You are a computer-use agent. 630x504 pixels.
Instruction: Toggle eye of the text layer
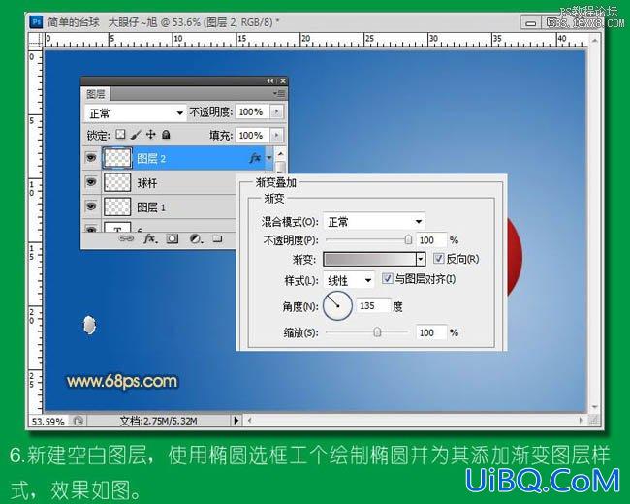click(91, 229)
